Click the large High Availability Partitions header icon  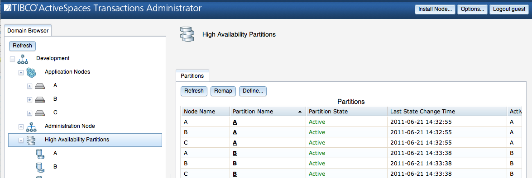[187, 34]
